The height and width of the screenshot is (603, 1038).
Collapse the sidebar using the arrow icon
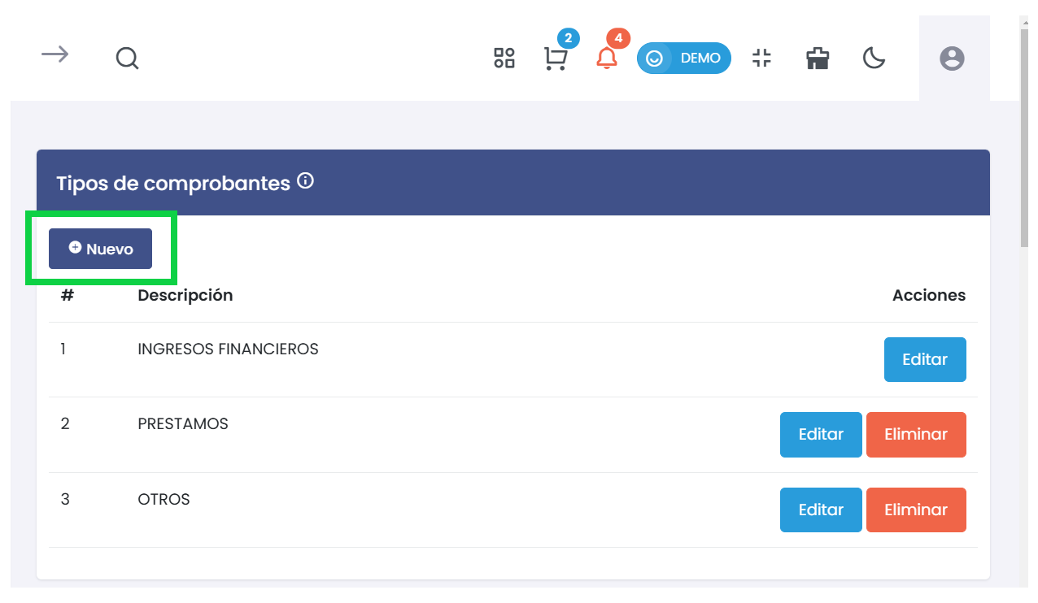(x=55, y=54)
